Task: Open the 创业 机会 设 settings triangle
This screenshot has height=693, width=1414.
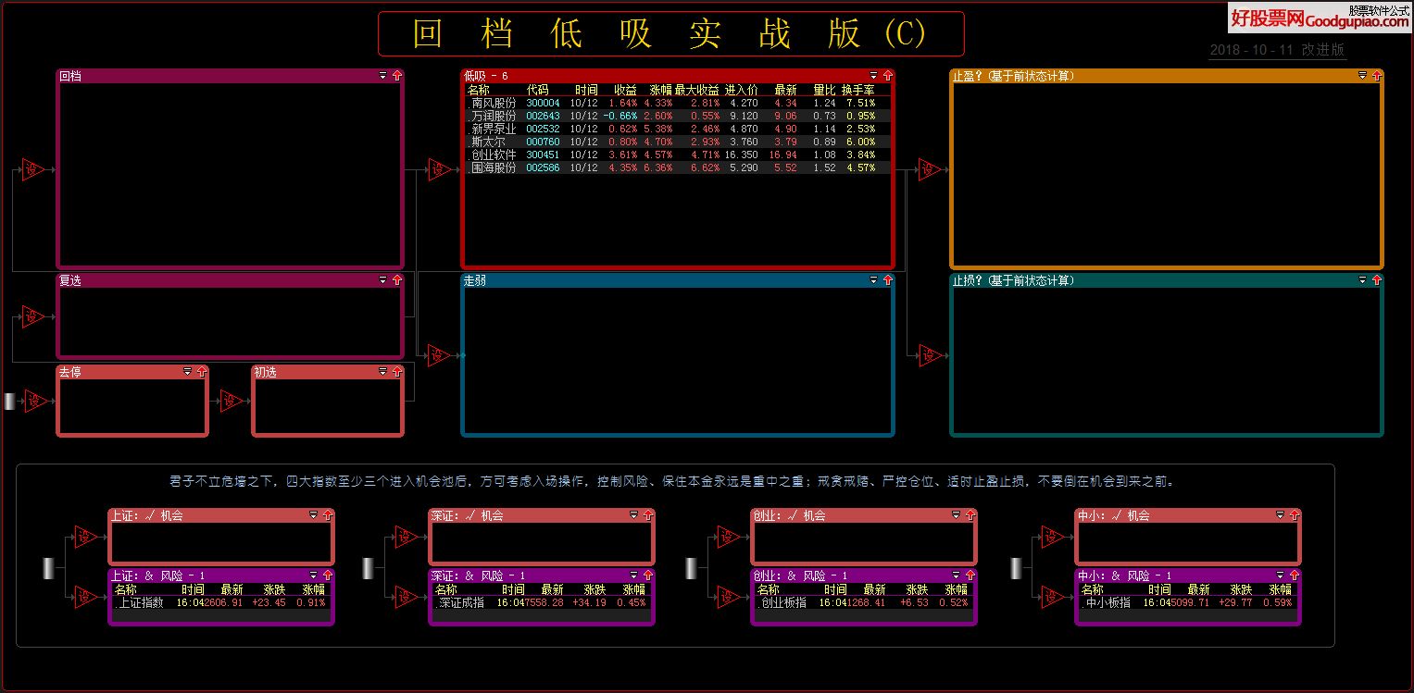Action: [728, 537]
